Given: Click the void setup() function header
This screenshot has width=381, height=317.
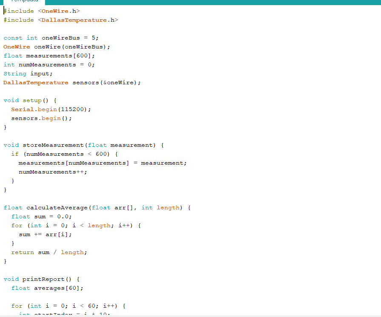Looking at the screenshot, I should pos(30,100).
